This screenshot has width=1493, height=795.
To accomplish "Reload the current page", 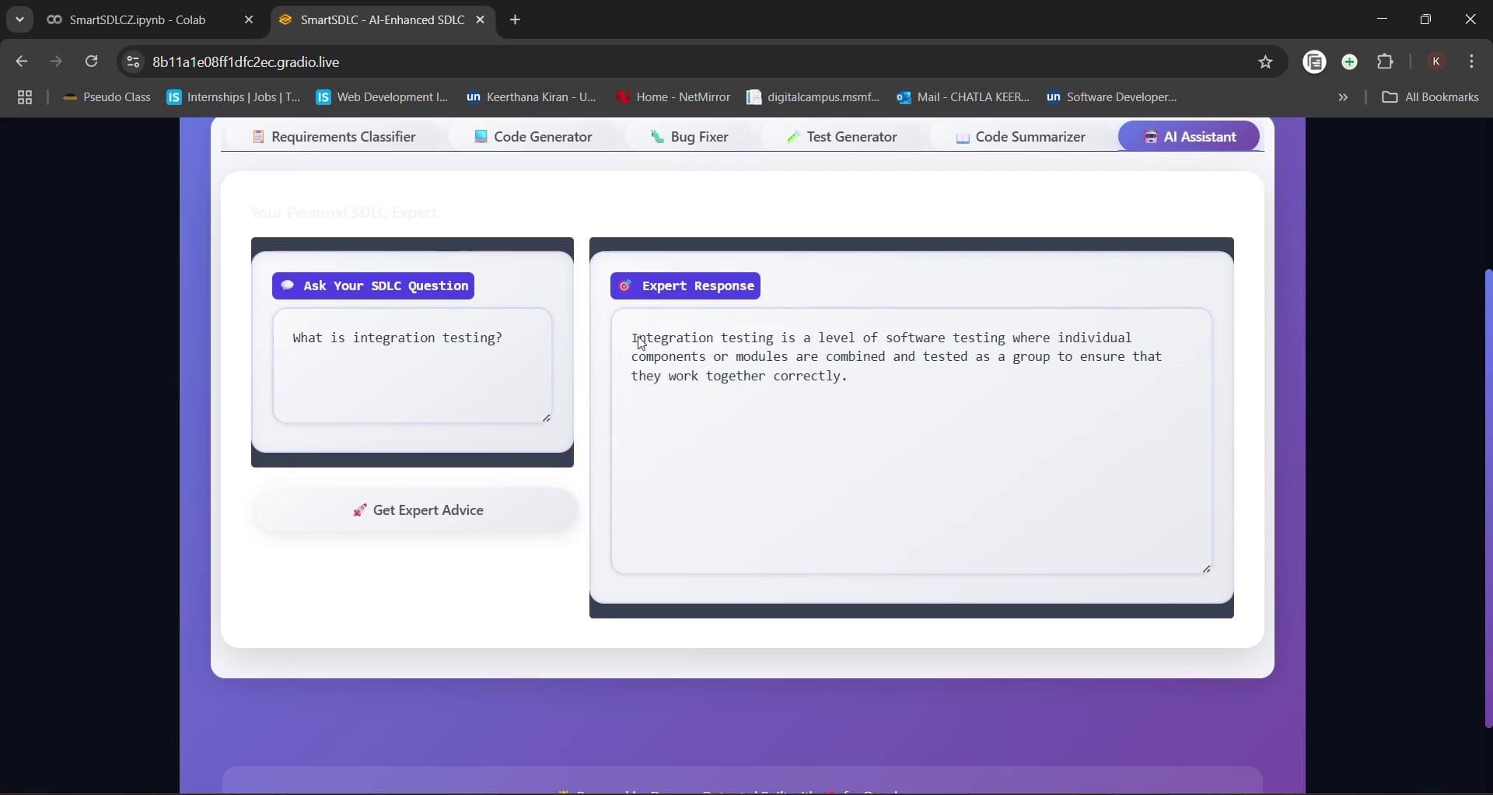I will pos(91,61).
